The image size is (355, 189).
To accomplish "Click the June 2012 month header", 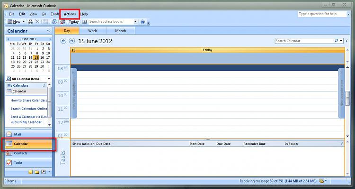I will [x=29, y=39].
